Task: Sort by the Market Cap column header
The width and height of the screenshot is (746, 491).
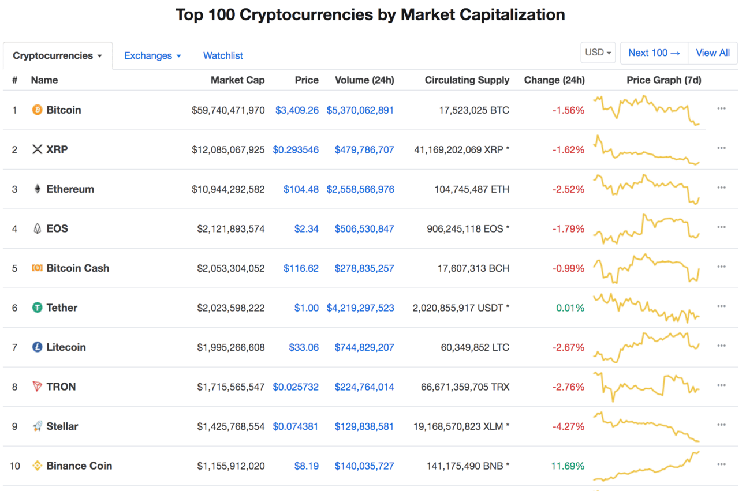Action: coord(237,80)
